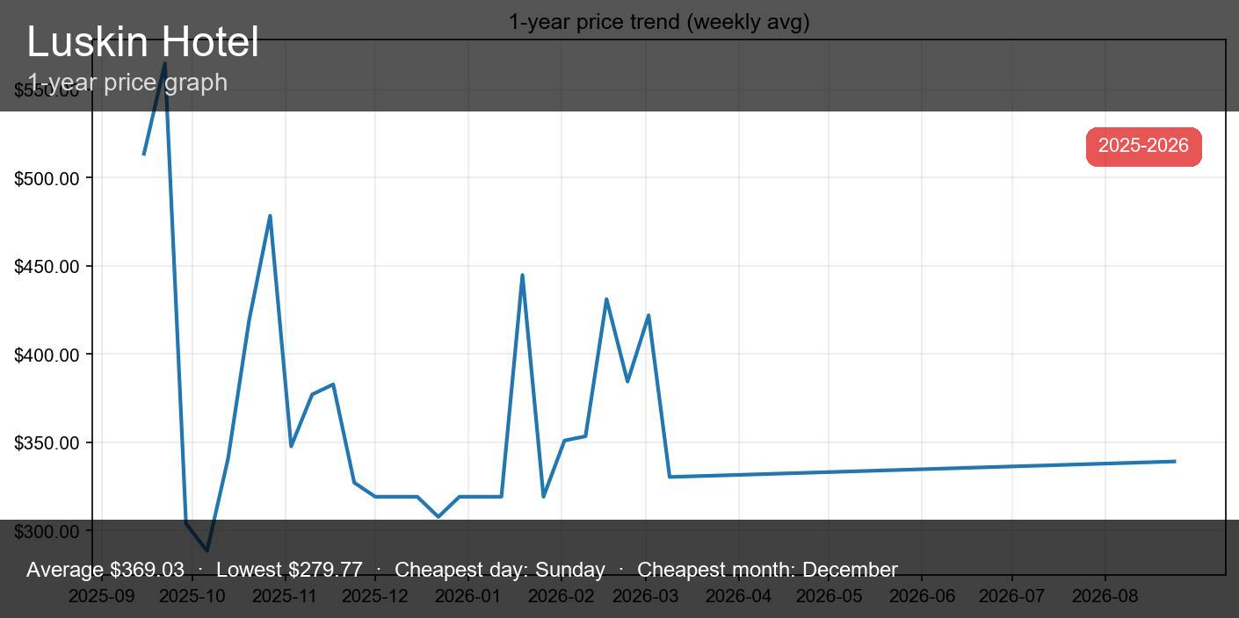Click the lowest price point in early October 2025
Image resolution: width=1239 pixels, height=618 pixels.
(x=206, y=550)
